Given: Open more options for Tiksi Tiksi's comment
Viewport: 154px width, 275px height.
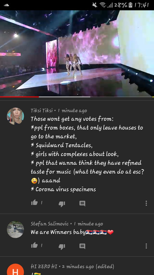Looking at the screenshot, I should (146, 203).
